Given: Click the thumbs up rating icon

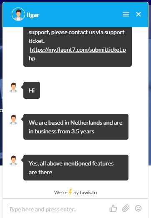Looking at the screenshot, I should click(x=113, y=208).
